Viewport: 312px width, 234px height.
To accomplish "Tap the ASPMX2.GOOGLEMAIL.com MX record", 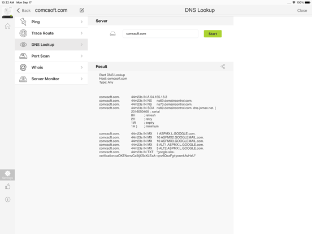I will coord(151,137).
